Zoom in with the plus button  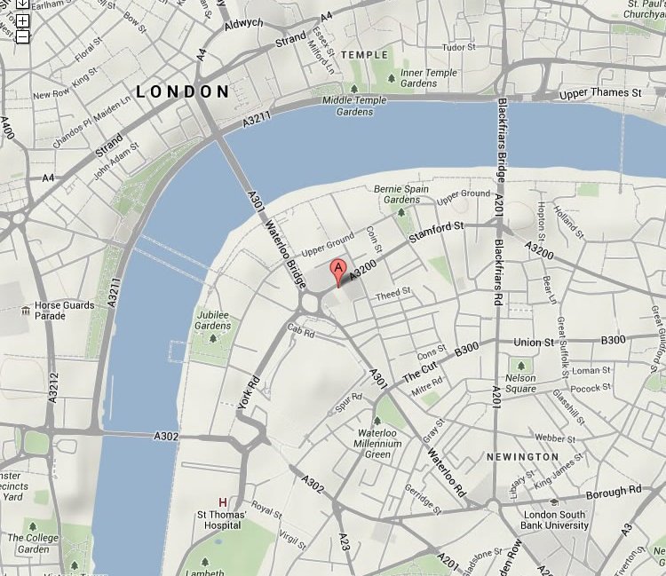pos(22,20)
